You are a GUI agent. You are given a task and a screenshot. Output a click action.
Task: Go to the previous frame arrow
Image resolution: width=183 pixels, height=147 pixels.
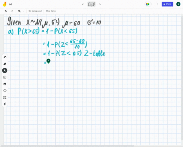(83, 4)
